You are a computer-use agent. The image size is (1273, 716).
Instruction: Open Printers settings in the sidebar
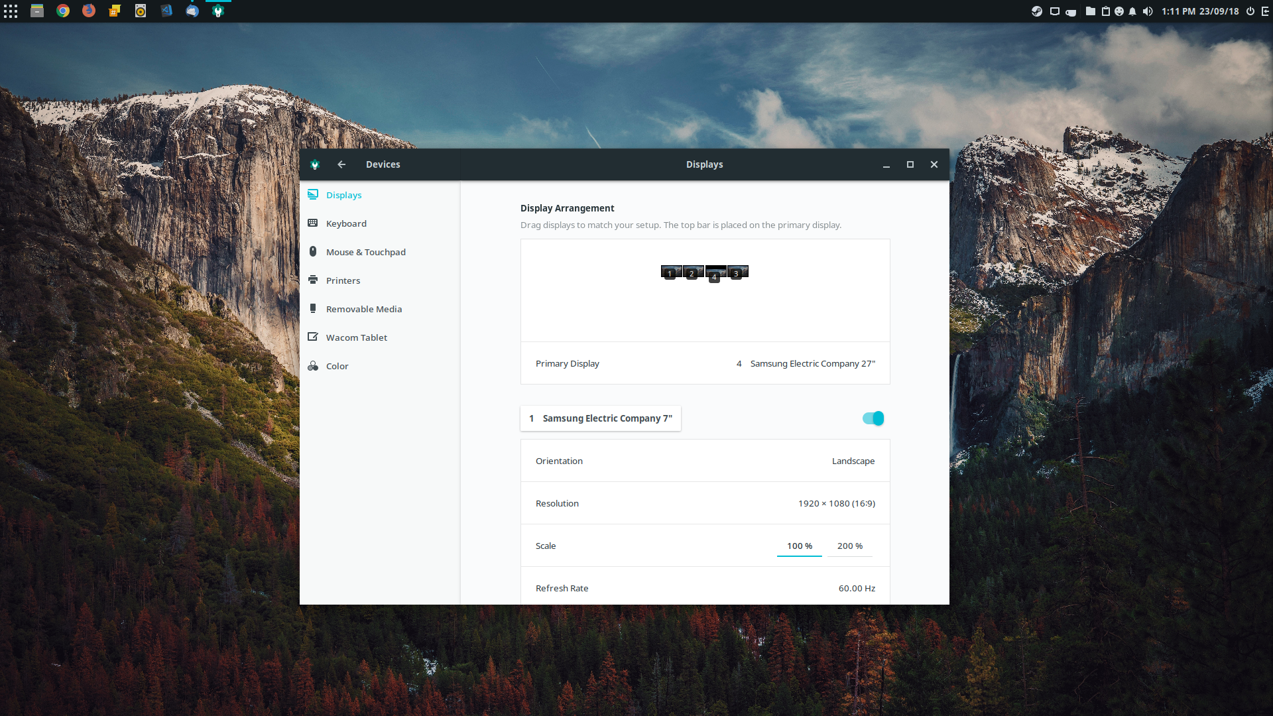pos(379,280)
